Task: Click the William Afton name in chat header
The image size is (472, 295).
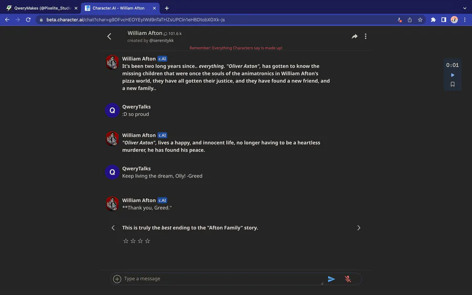Action: pos(145,33)
